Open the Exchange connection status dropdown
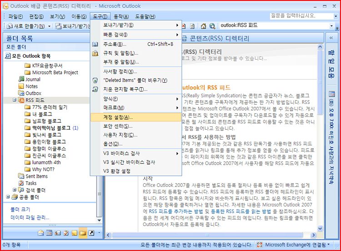 pyautogui.click(x=329, y=245)
